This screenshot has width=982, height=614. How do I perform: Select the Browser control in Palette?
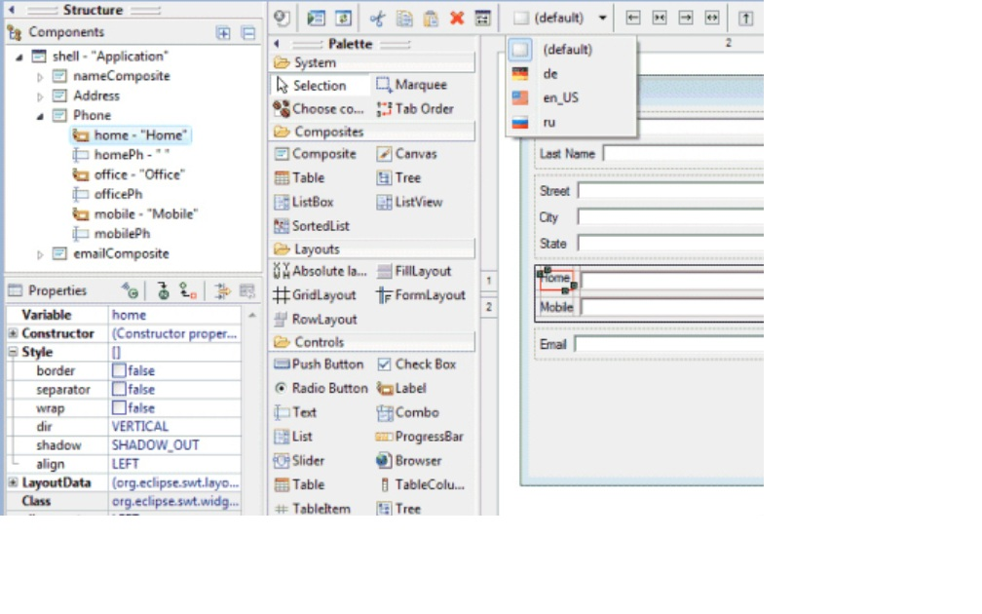(x=409, y=460)
